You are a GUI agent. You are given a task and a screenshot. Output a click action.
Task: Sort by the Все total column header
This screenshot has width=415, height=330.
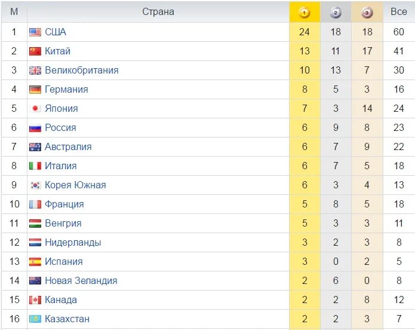pos(399,12)
